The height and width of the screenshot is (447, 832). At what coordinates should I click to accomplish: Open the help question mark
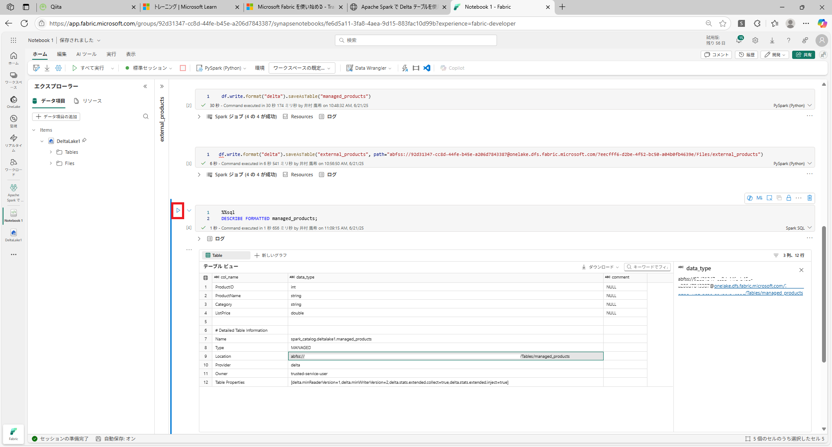789,40
